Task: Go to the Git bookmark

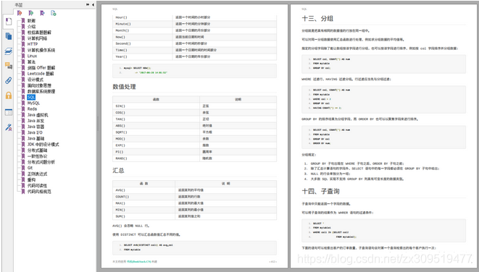Action: [30, 168]
